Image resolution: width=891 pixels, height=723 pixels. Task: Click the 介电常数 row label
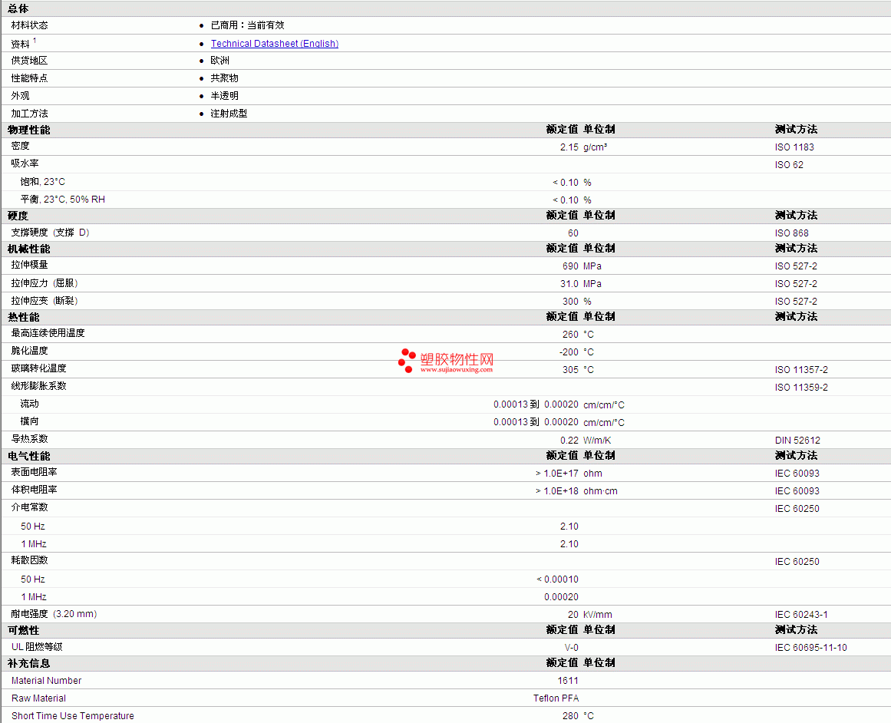pyautogui.click(x=30, y=507)
